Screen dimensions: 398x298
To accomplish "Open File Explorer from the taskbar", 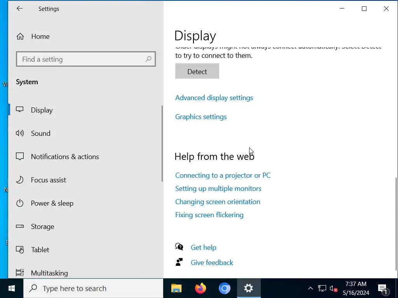I will coord(176,288).
